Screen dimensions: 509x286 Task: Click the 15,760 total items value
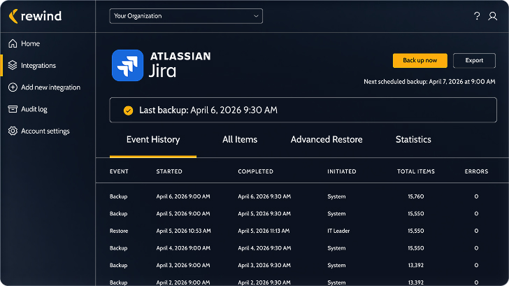pos(416,196)
